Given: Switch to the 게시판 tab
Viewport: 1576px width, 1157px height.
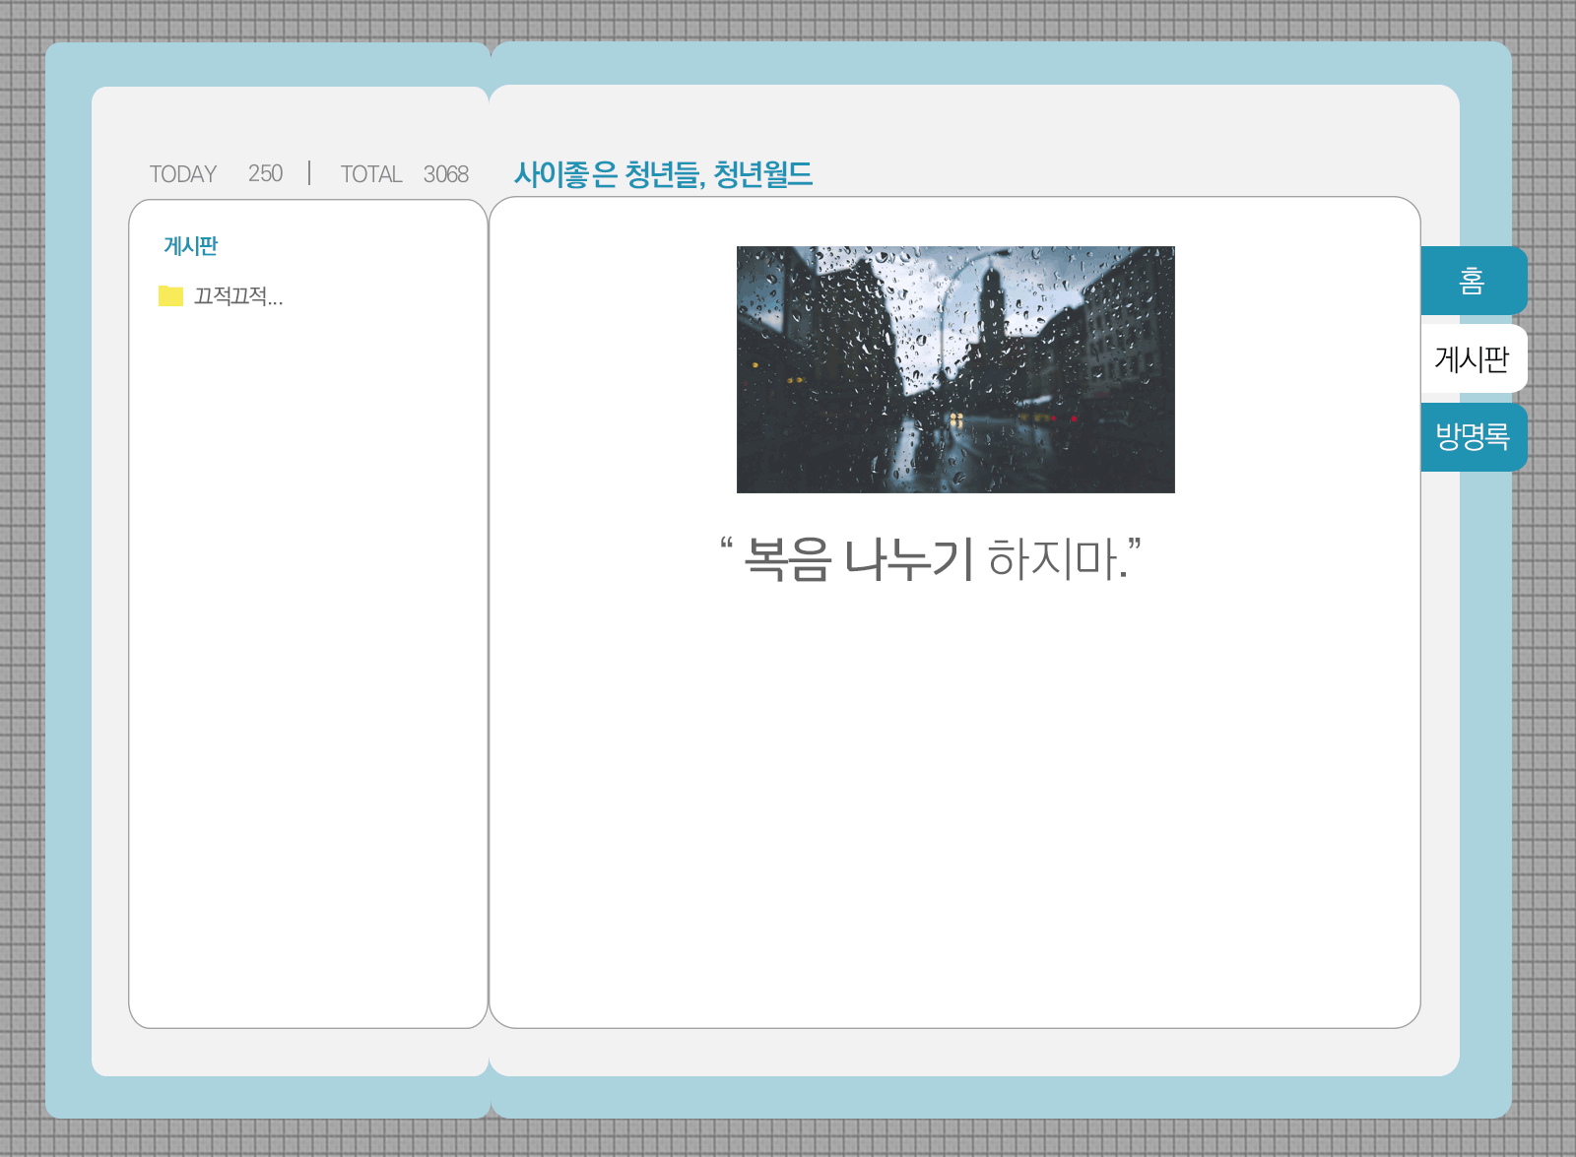Looking at the screenshot, I should click(x=1474, y=358).
